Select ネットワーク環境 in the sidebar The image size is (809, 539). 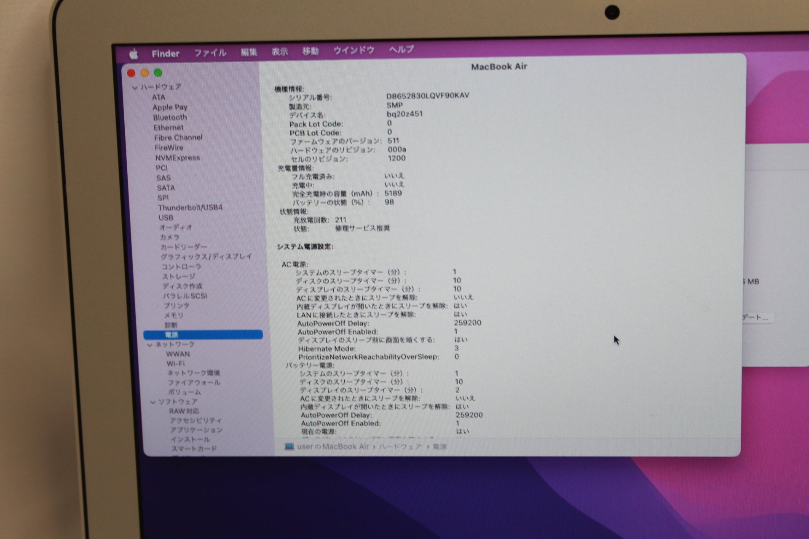click(193, 373)
